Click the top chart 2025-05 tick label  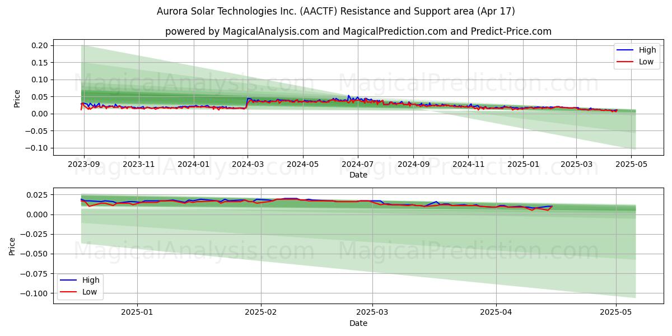pyautogui.click(x=631, y=165)
